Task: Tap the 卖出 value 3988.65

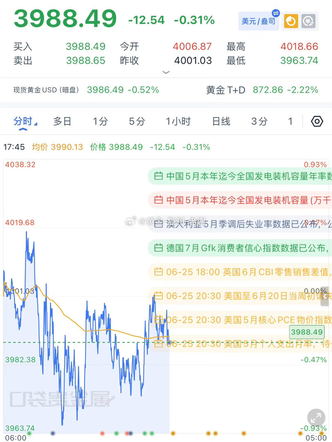Action: pos(85,60)
